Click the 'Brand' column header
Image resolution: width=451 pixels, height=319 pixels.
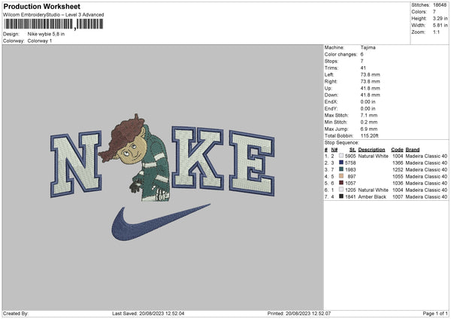point(413,150)
